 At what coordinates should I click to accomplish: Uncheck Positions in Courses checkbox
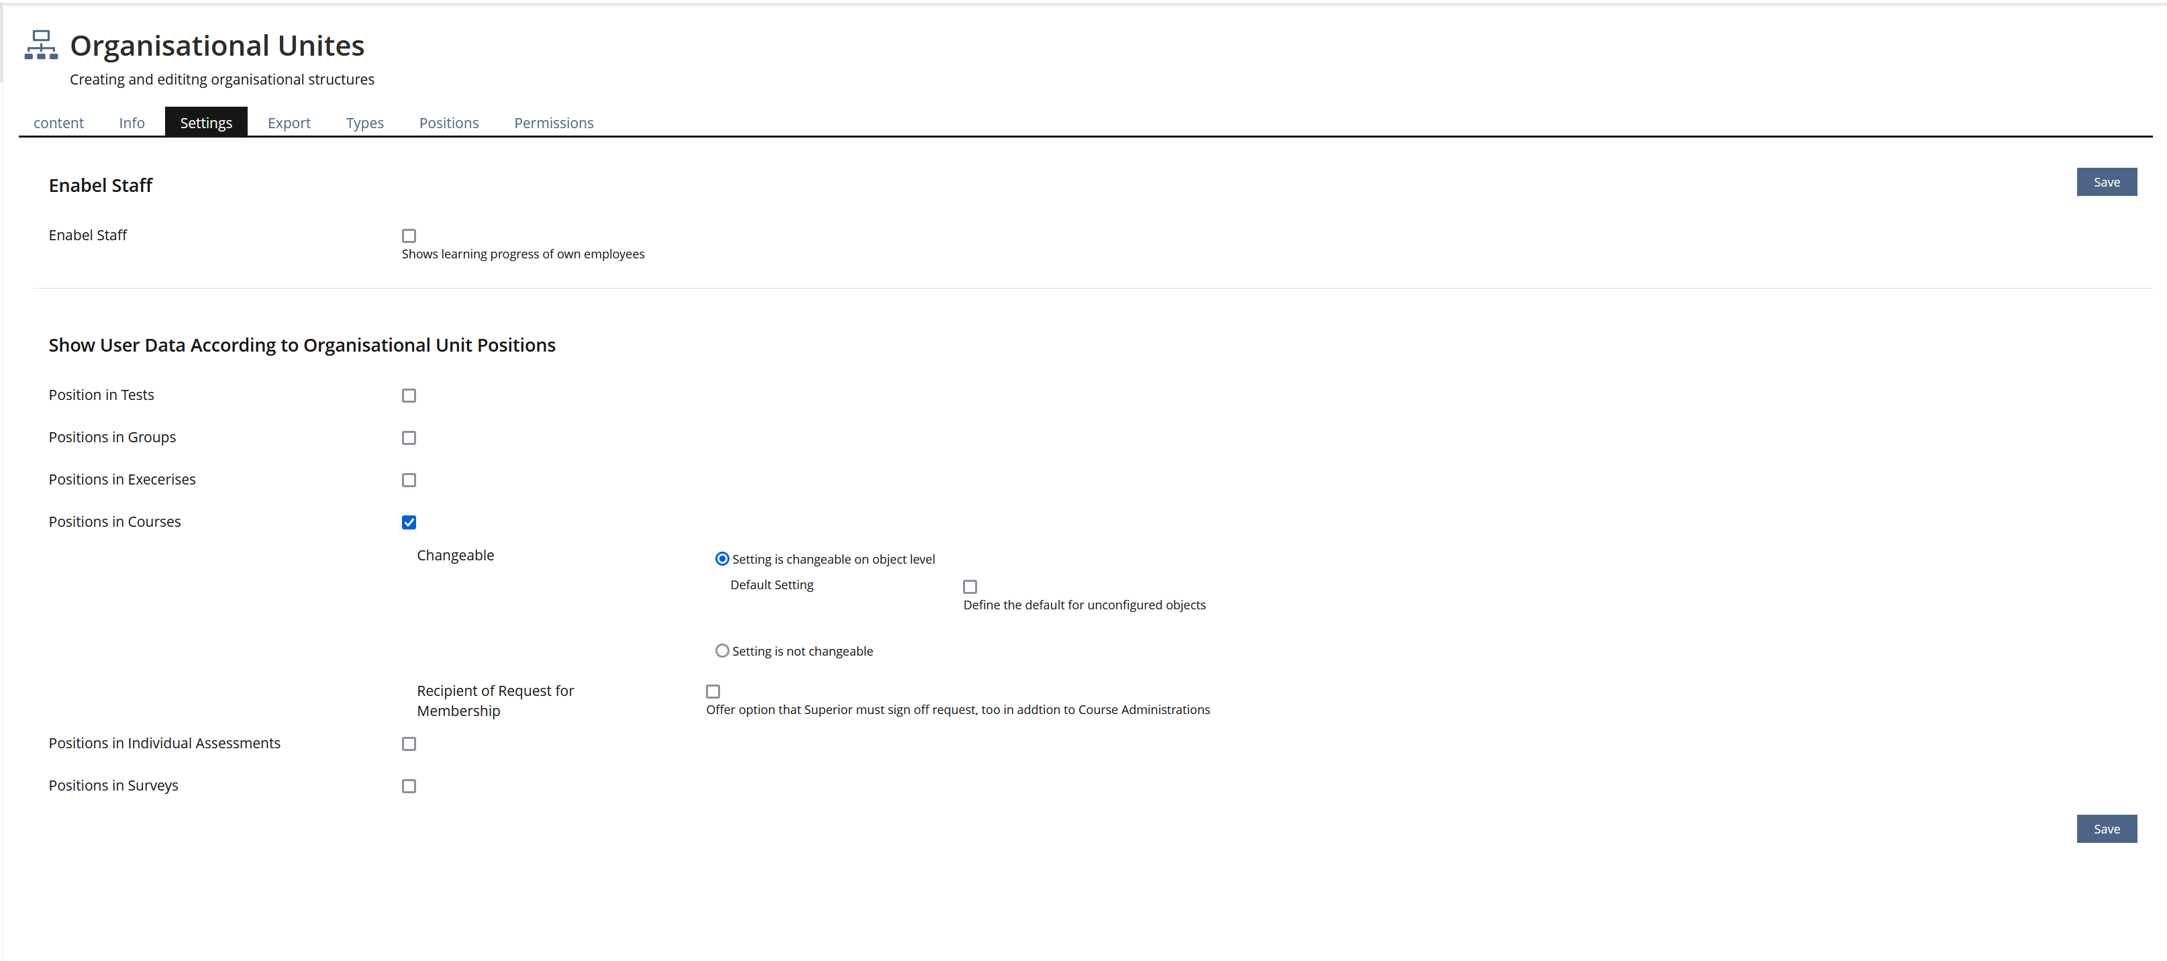click(409, 523)
